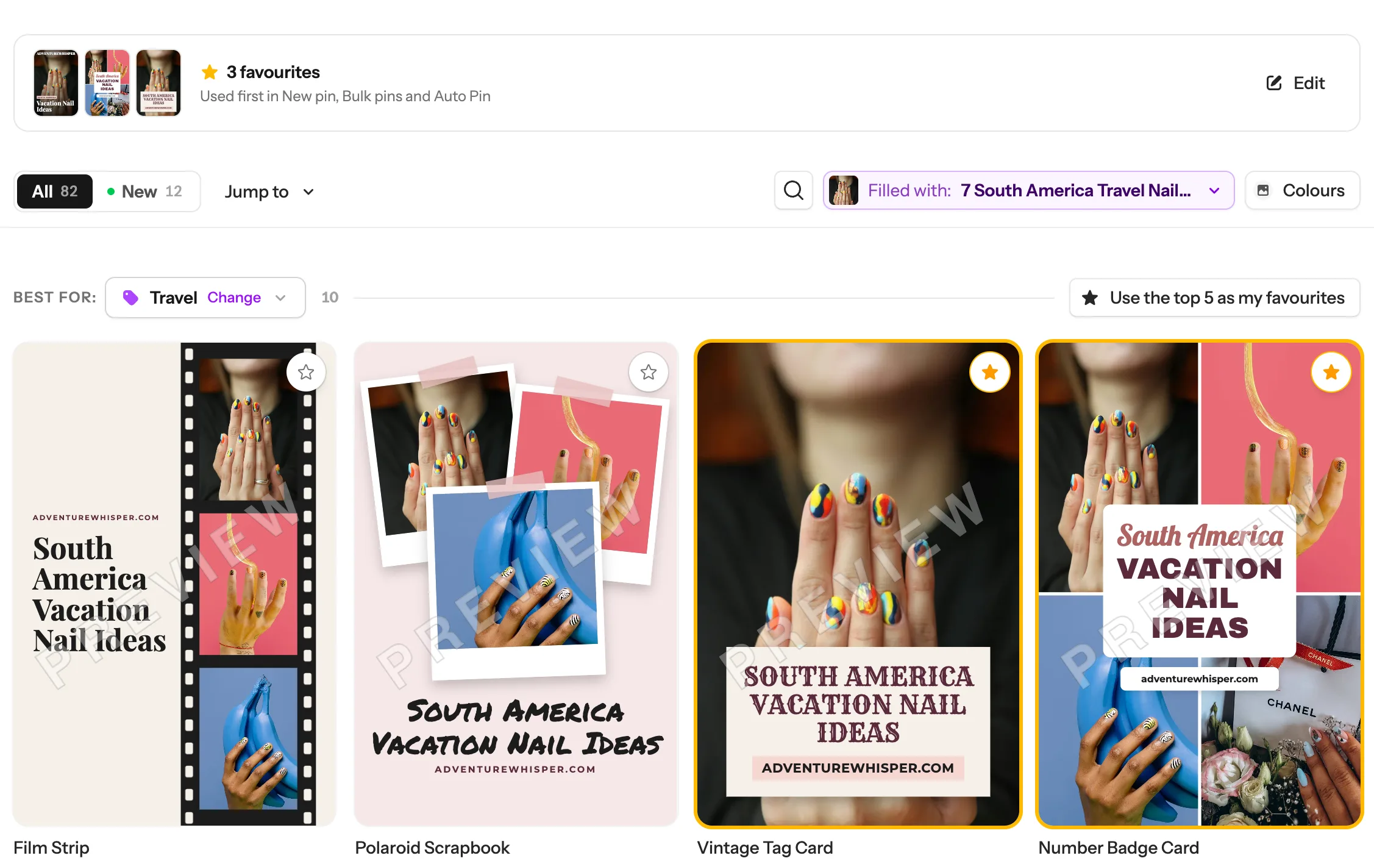
Task: Click the '3 favourites' heading text
Action: pyautogui.click(x=273, y=72)
